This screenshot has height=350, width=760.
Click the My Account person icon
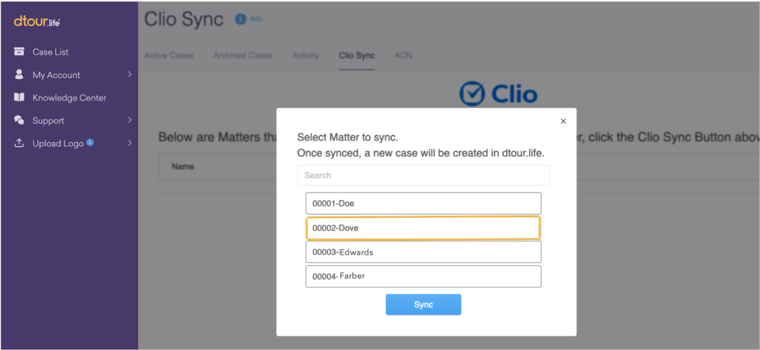click(x=19, y=74)
